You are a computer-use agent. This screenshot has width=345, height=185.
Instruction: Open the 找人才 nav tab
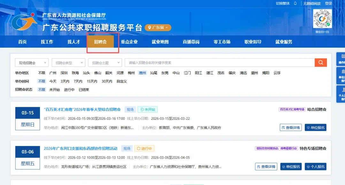pyautogui.click(x=73, y=42)
